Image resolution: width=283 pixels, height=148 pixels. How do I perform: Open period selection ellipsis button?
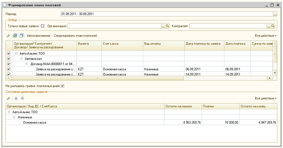click(x=275, y=14)
